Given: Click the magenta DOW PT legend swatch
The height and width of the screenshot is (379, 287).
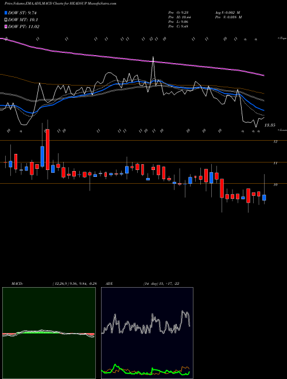Looking at the screenshot, I should [x=6, y=26].
